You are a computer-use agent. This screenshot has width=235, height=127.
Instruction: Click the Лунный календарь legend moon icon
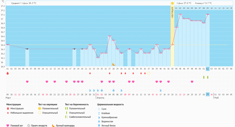click(53, 125)
